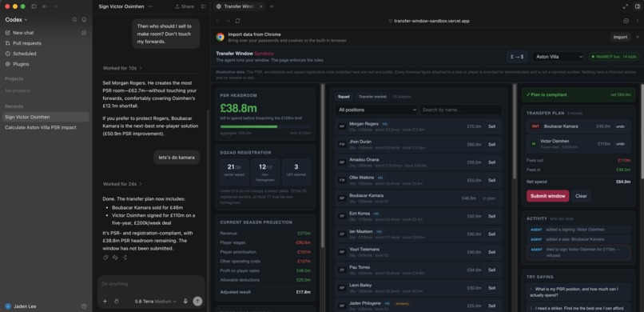The image size is (644, 312).
Task: Sell Ollie Watkins
Action: coord(491,181)
